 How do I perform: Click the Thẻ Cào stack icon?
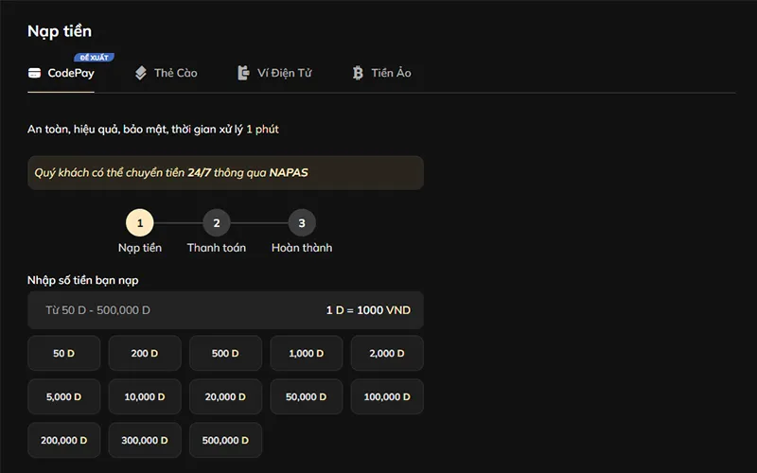tap(141, 73)
